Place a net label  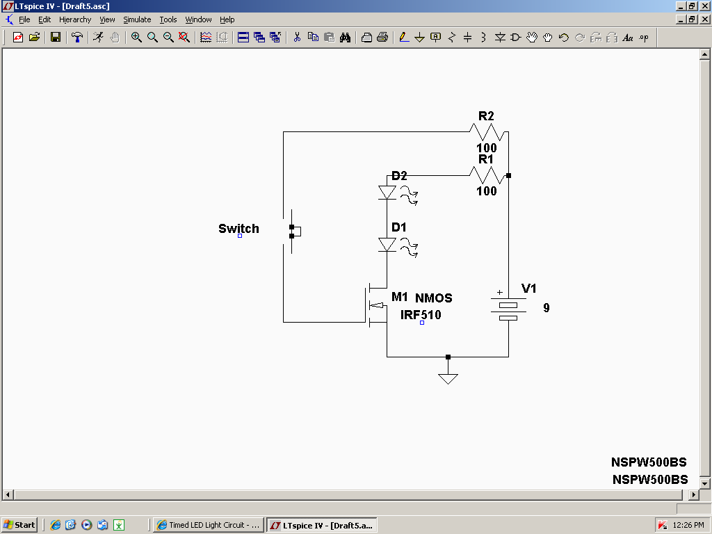[435, 38]
